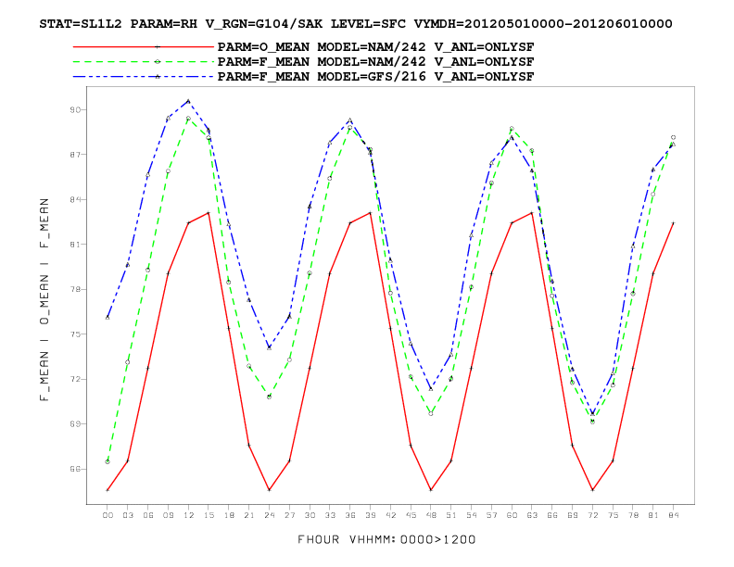Select the red O_MEAN NAM/242 legend label
This screenshot has width=734, height=567.
pyautogui.click(x=375, y=47)
